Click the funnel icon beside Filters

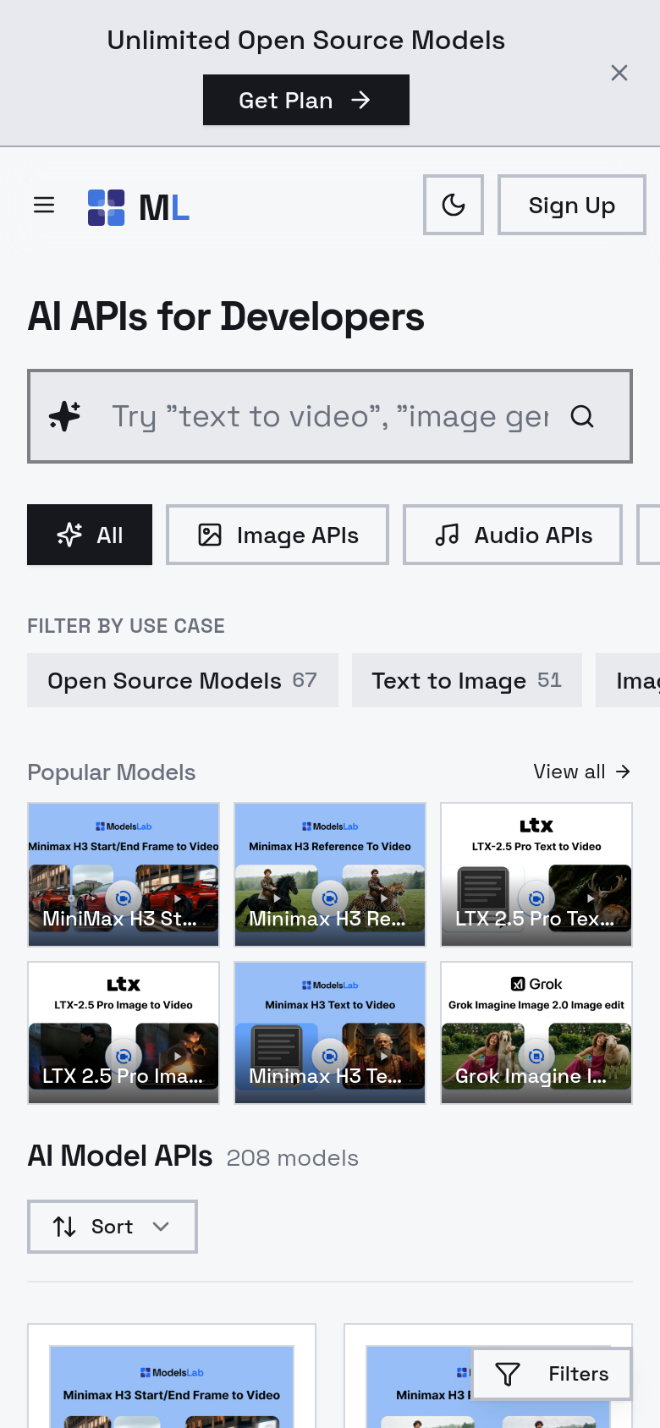pos(508,1374)
